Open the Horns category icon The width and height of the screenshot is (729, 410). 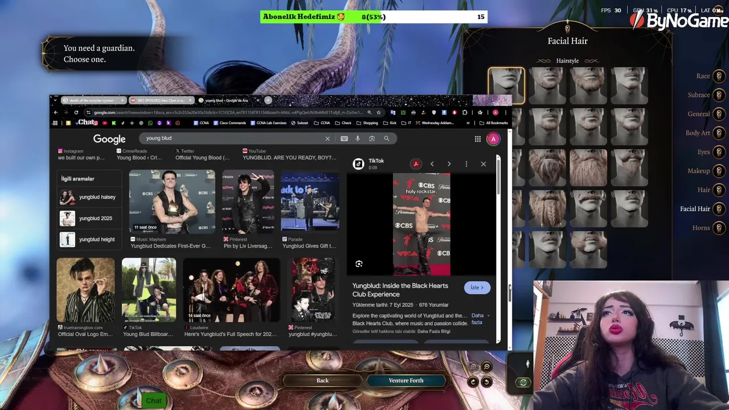click(x=719, y=228)
